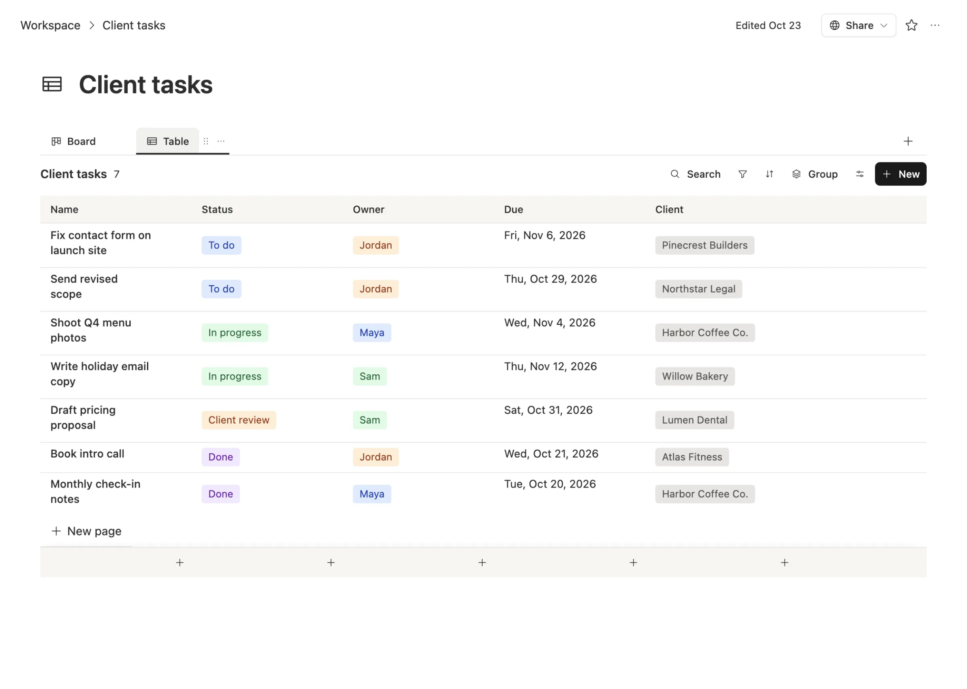Click the plus icon to add a view
This screenshot has height=689, width=967.
click(909, 141)
